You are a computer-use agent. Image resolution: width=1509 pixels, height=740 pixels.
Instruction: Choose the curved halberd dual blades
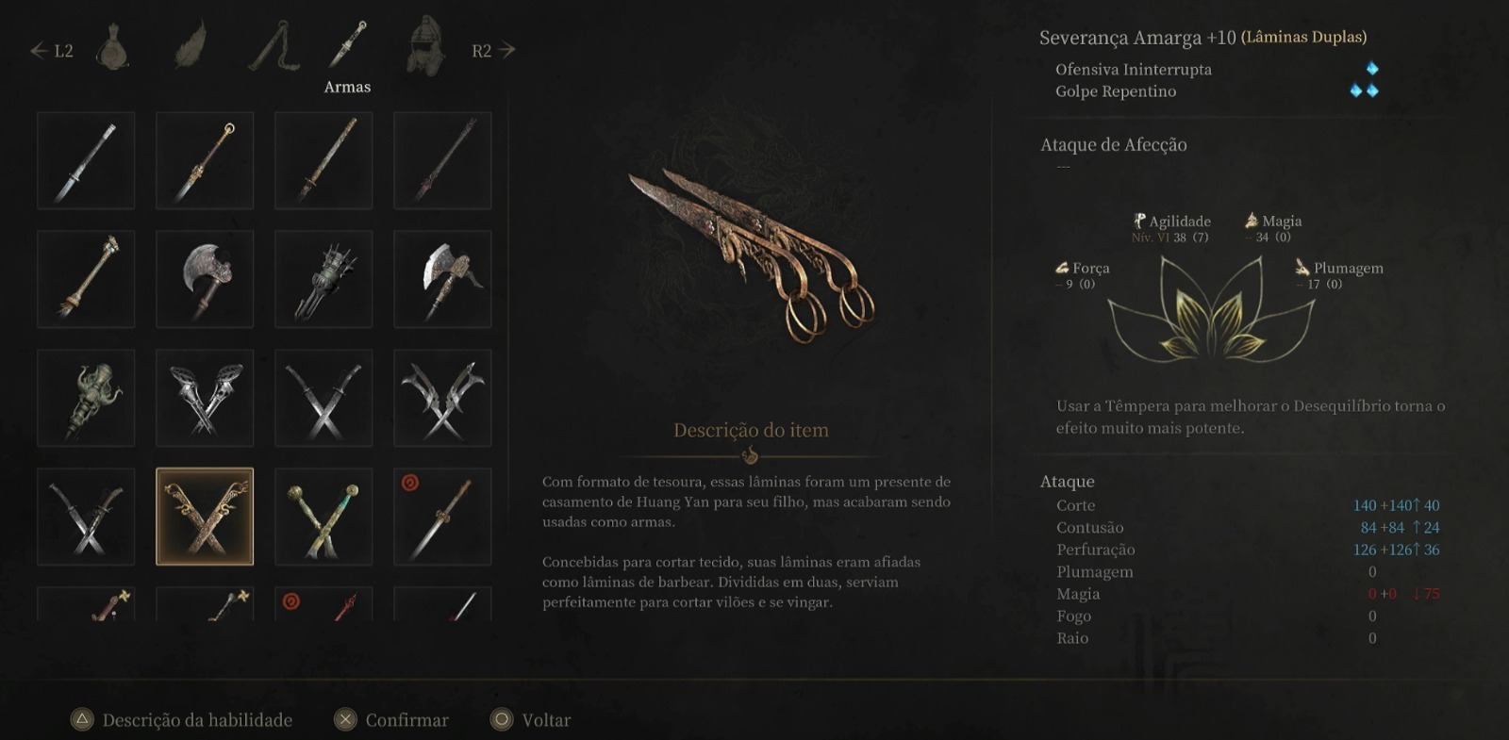point(442,398)
